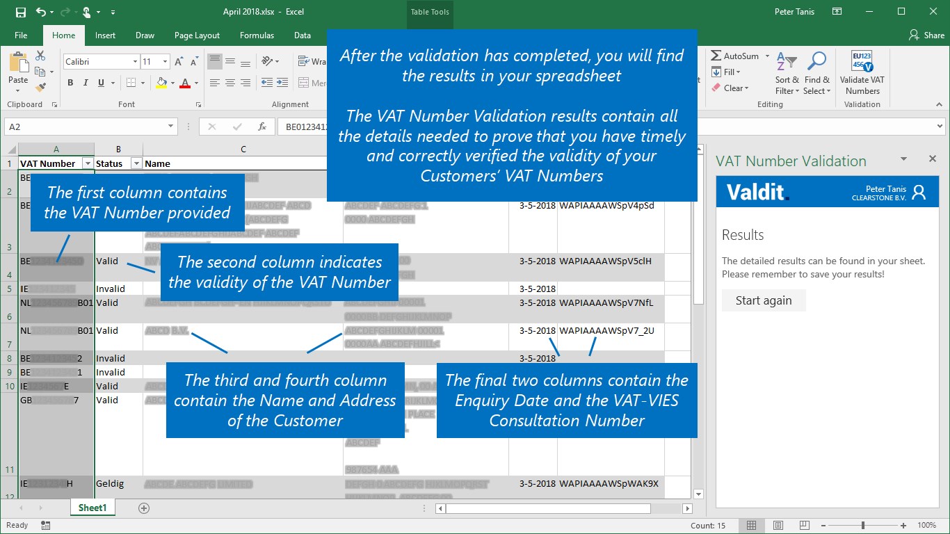The height and width of the screenshot is (534, 950).
Task: Expand the formula bar
Action: [x=939, y=127]
